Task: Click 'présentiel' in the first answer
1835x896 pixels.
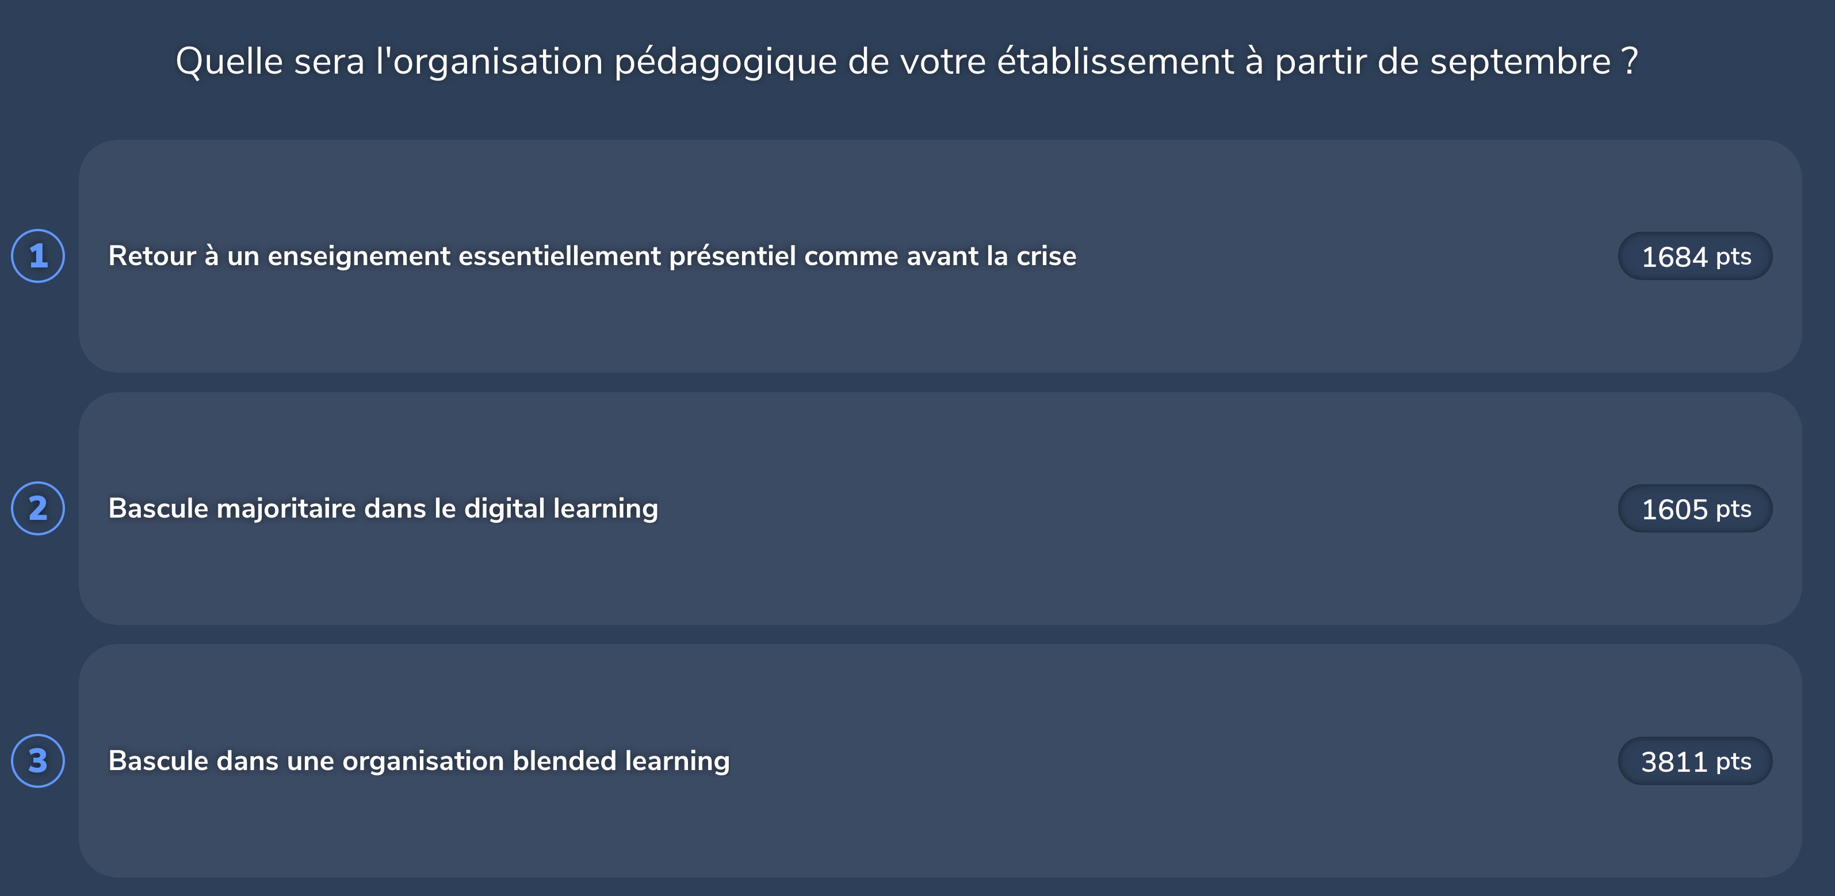Action: point(732,256)
